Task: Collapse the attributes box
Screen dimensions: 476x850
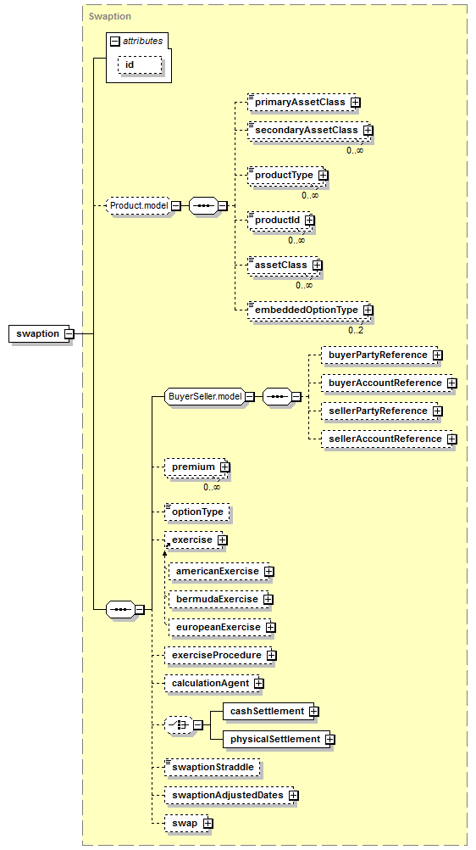Action: tap(115, 42)
